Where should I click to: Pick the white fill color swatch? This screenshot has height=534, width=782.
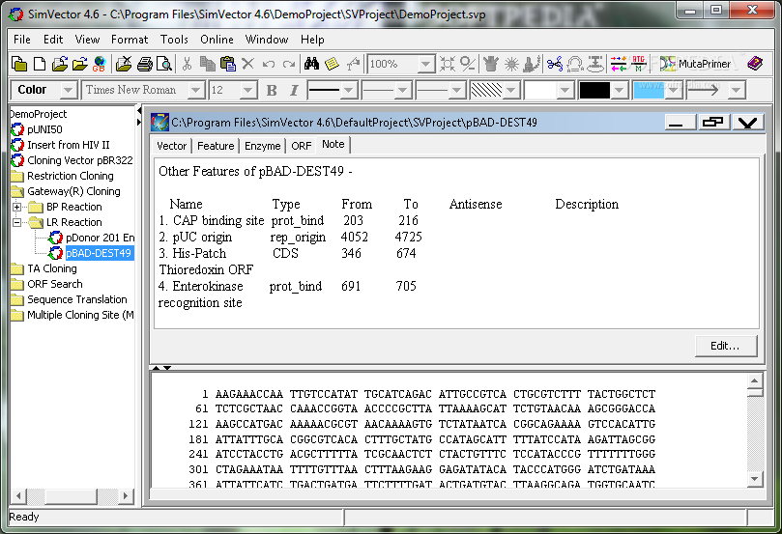pyautogui.click(x=540, y=90)
